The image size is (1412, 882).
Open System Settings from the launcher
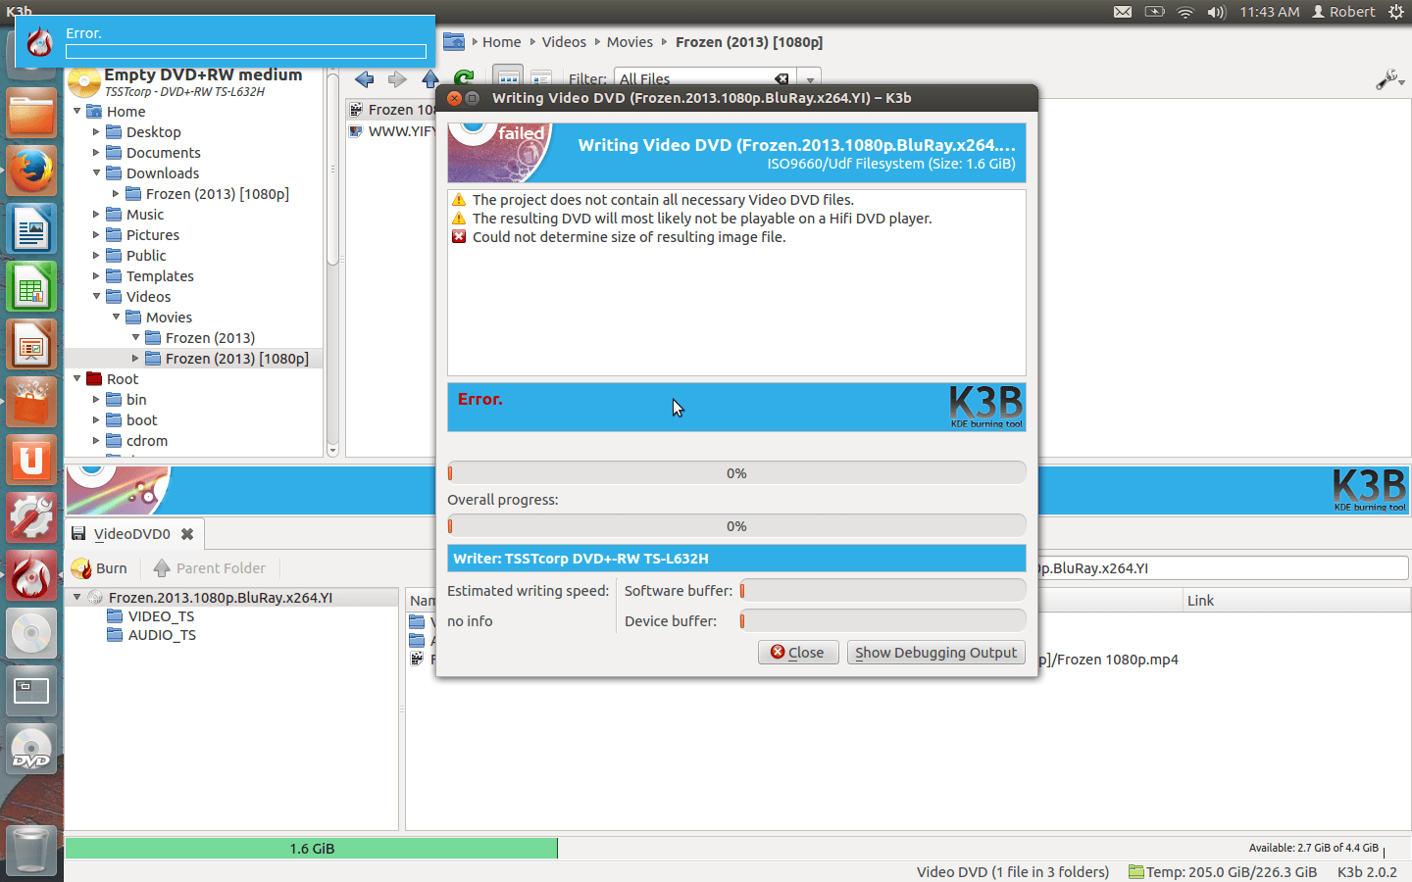click(x=31, y=516)
